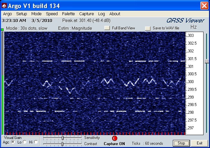Open the Speed menu

[x=52, y=14]
